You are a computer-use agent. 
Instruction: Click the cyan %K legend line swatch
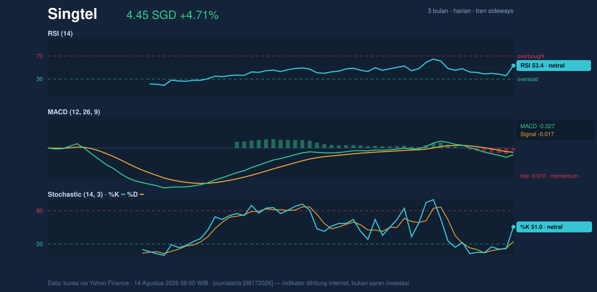click(x=123, y=195)
